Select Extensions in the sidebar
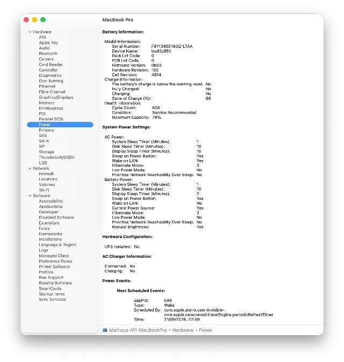This screenshot has width=344, height=362. tap(49, 223)
